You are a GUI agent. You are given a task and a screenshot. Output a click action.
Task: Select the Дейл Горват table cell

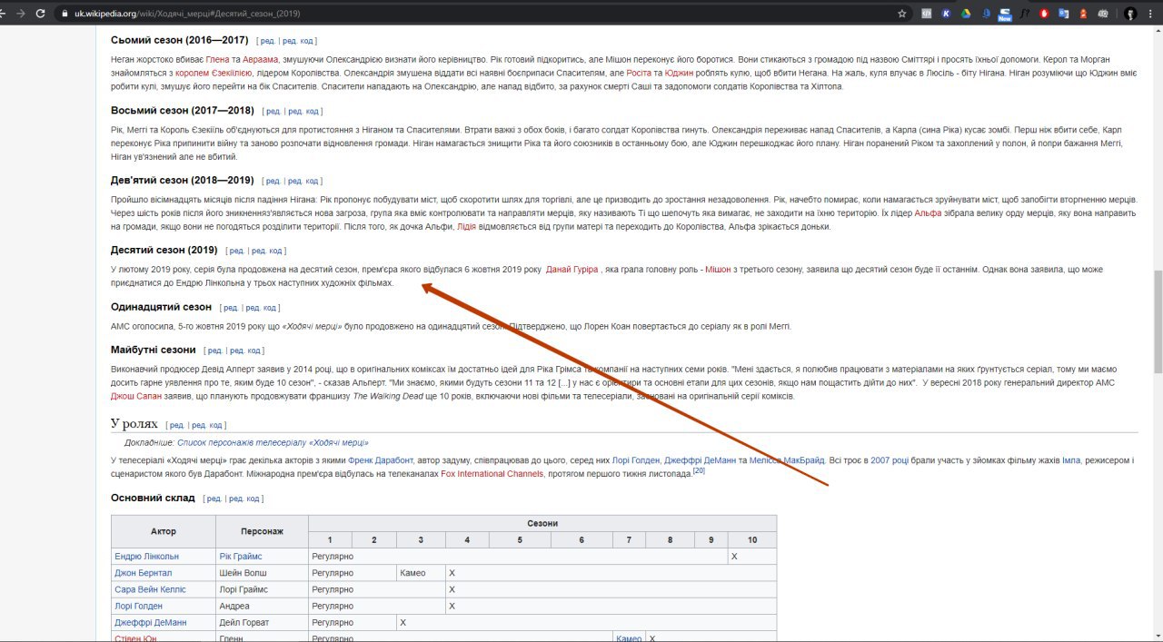pyautogui.click(x=263, y=623)
